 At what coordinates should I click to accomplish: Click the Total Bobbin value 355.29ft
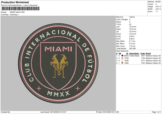pos(132,48)
